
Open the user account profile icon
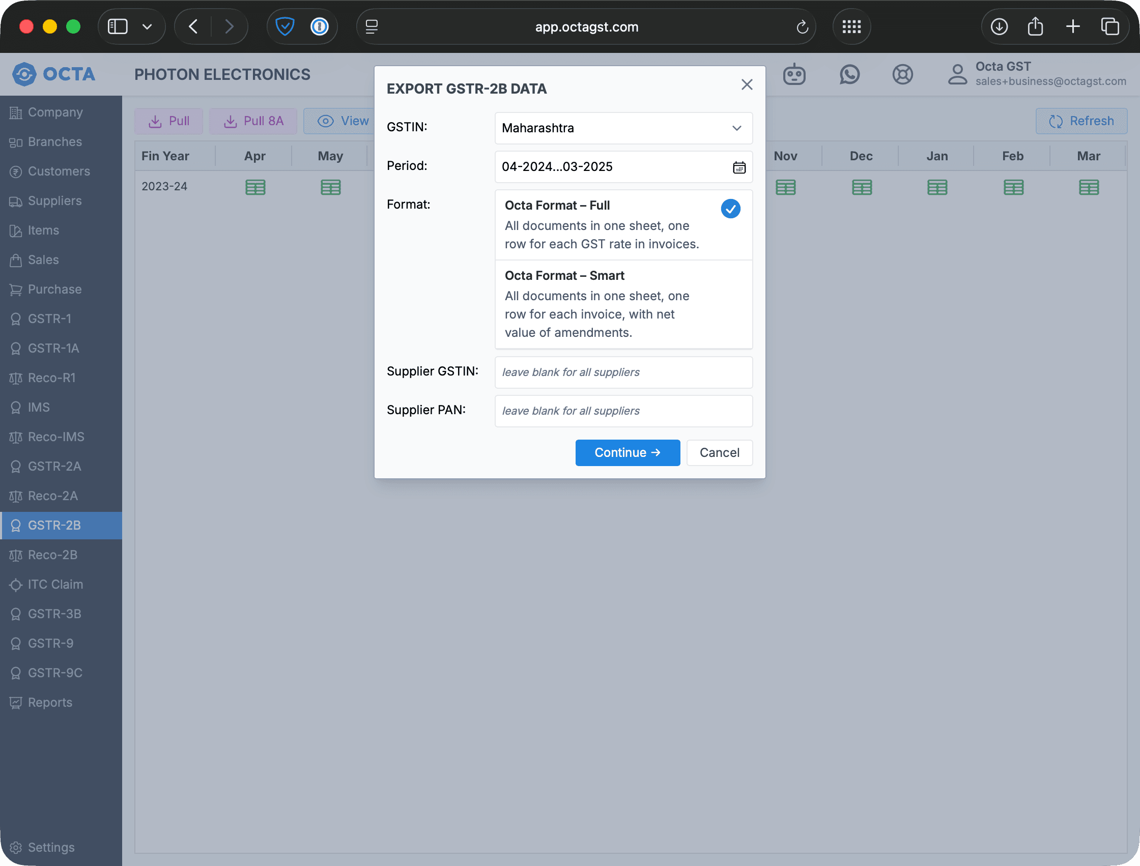957,74
